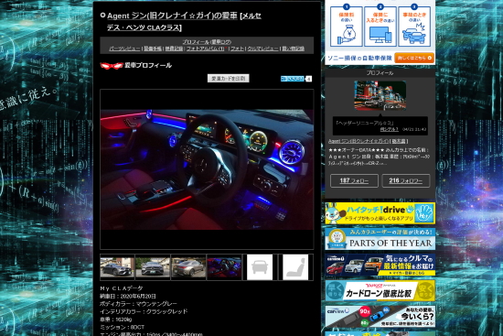Image resolution: width=503 pixels, height=336 pixels.
Task: Open the 216 フォロワー followers list
Action: pos(406,181)
